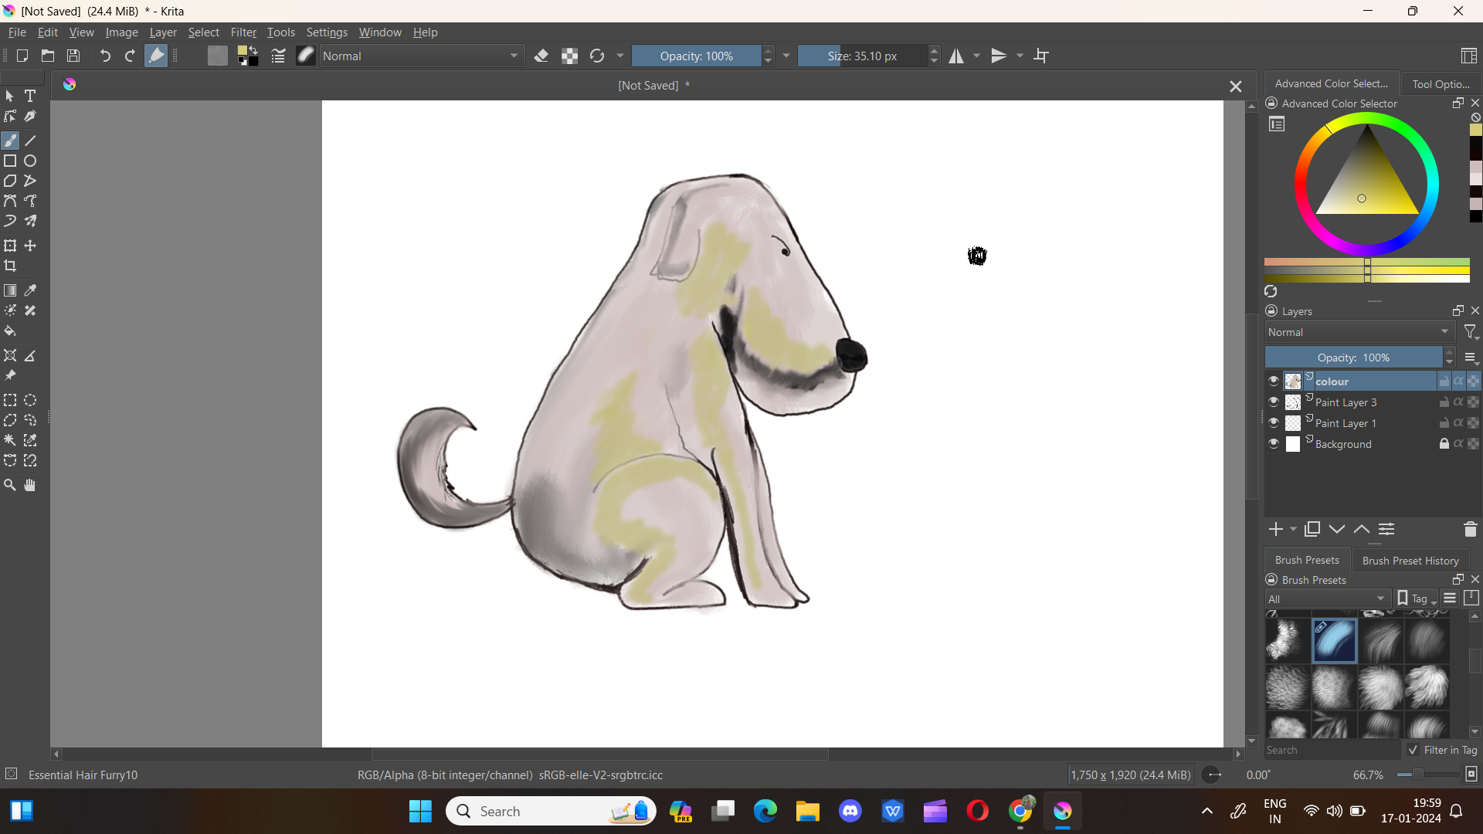This screenshot has height=834, width=1483.
Task: Click the Tag button in Brush Presets
Action: [1417, 598]
